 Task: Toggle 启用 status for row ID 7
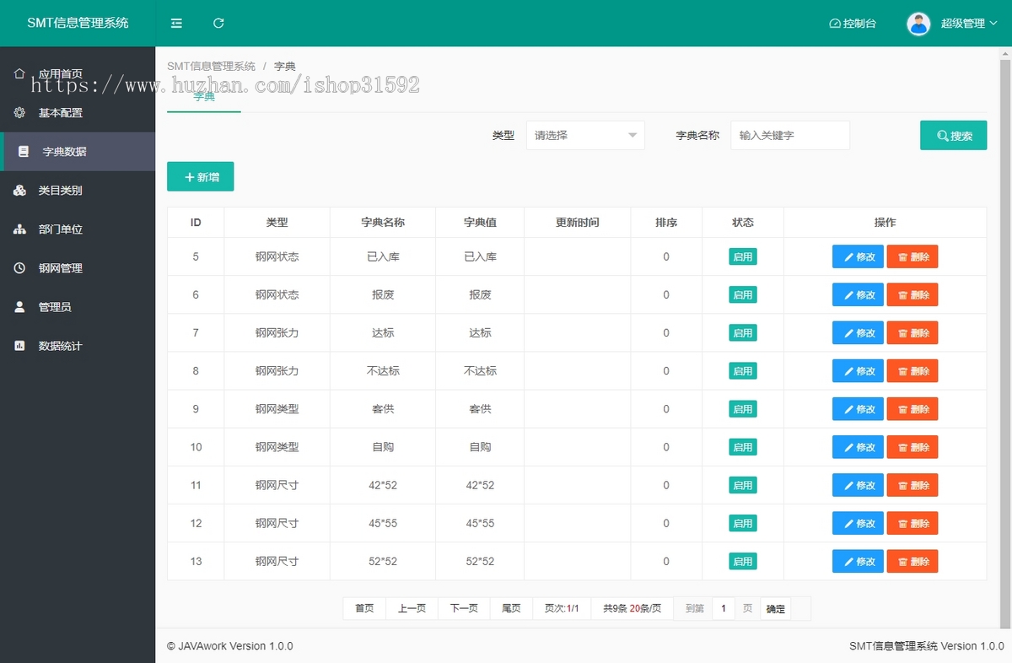tap(743, 332)
